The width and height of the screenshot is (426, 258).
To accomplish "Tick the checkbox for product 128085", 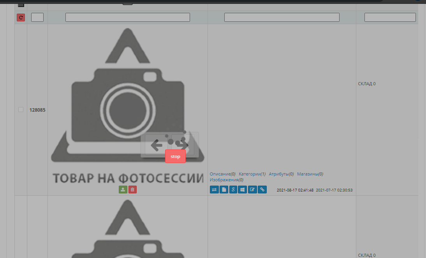I will [x=21, y=110].
